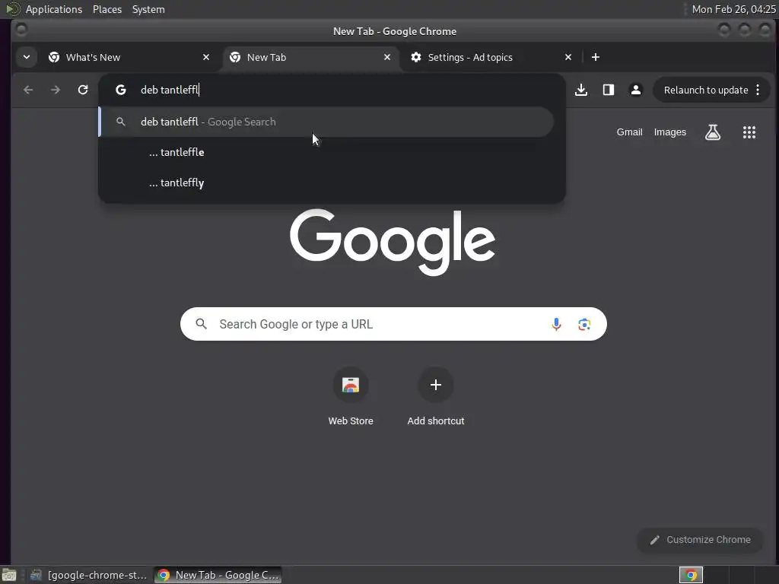Open the Chrome downloads icon
779x584 pixels.
tap(581, 90)
